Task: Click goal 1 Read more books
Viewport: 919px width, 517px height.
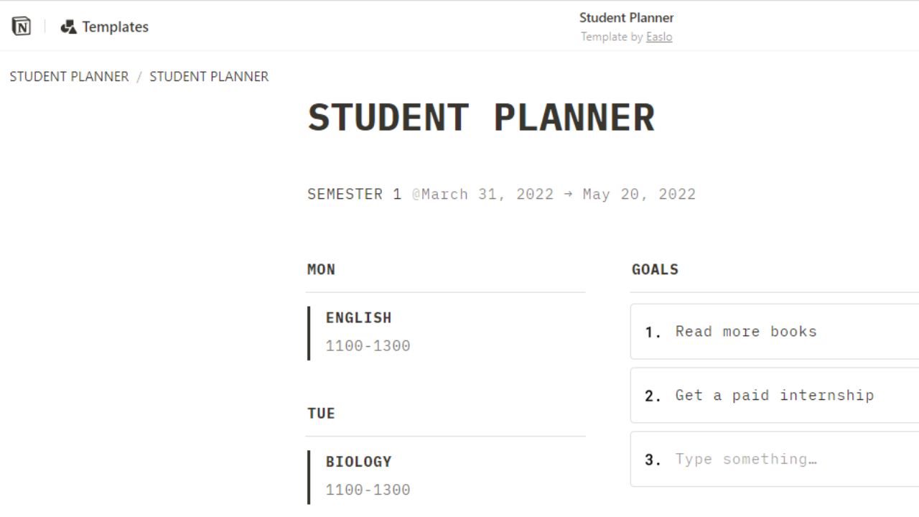Action: tap(745, 332)
